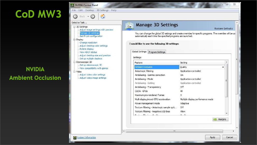Image resolution: width=257 pixels, height=145 pixels.
Task: Open the File menu
Action: (x=74, y=10)
